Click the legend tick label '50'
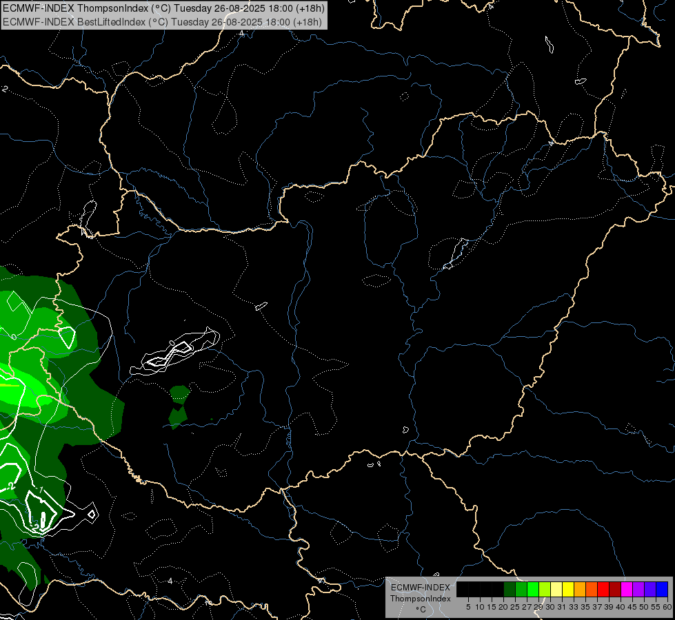The width and height of the screenshot is (675, 620). click(644, 607)
